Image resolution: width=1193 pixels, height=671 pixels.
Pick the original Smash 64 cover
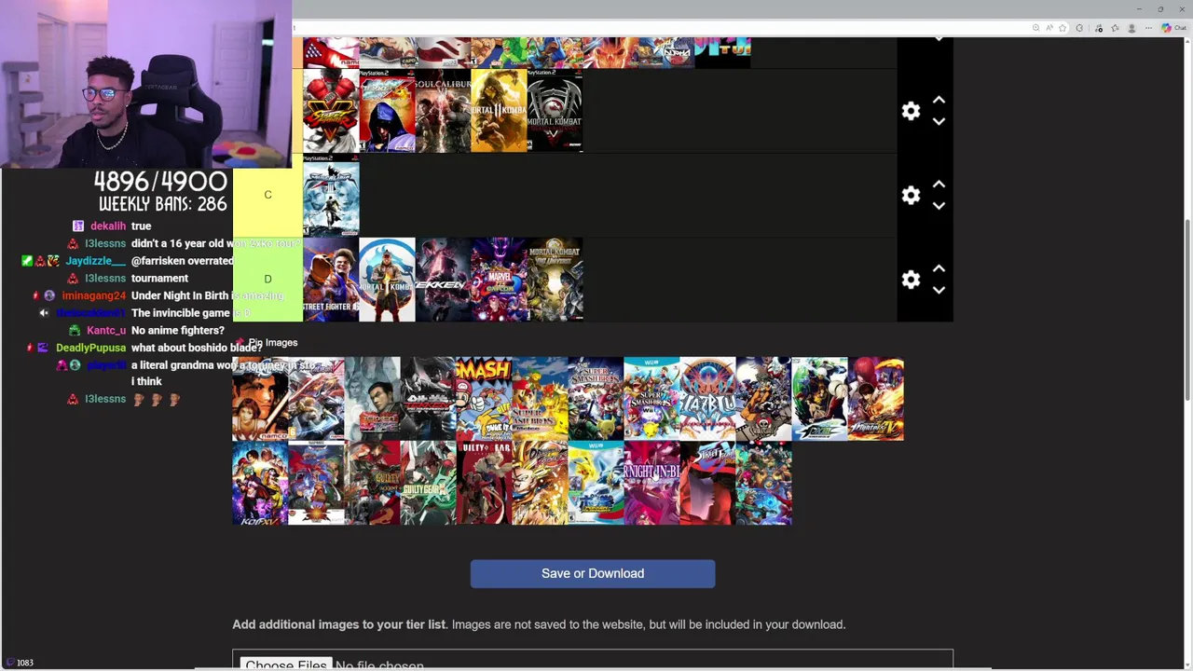[x=484, y=399]
